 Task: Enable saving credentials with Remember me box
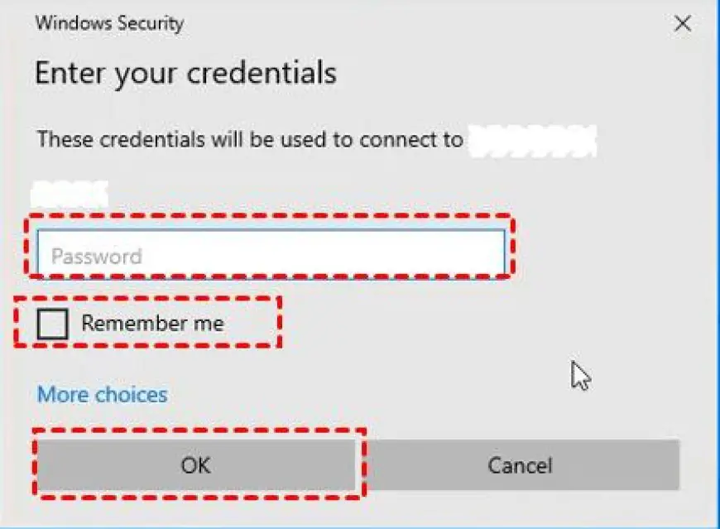[52, 323]
